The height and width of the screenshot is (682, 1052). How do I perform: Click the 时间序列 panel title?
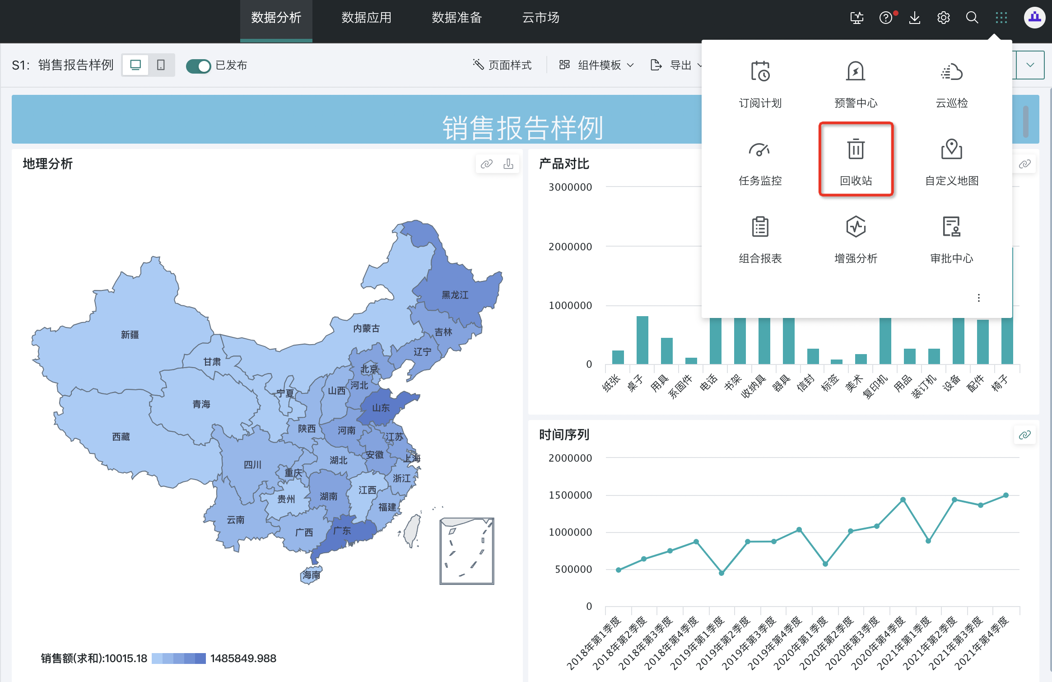(x=564, y=435)
